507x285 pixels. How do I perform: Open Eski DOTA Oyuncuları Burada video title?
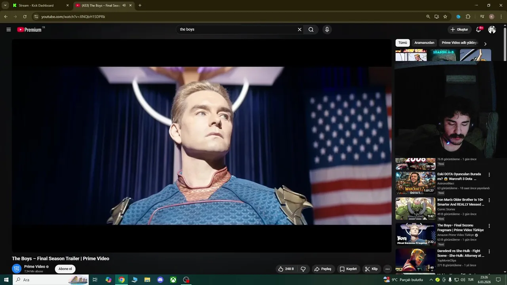click(x=459, y=177)
